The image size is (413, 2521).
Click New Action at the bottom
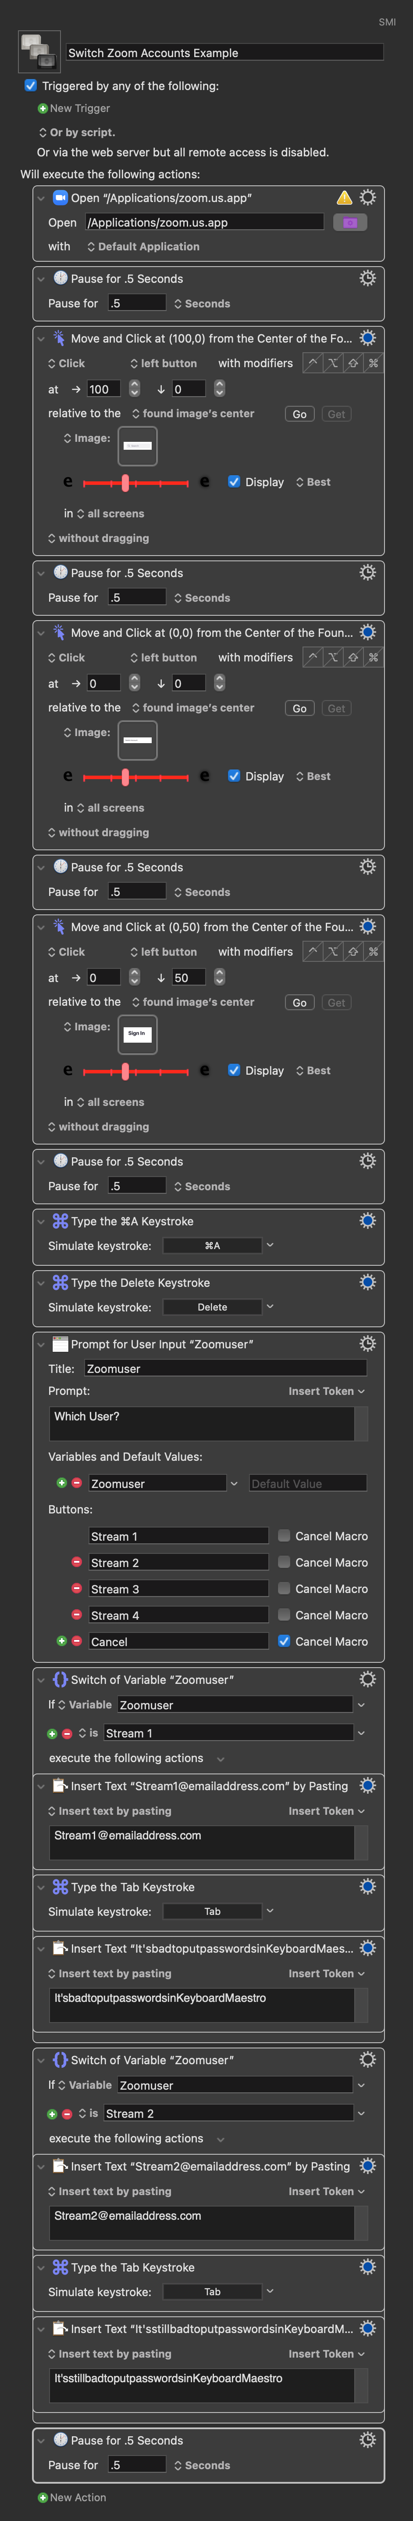point(72,2496)
